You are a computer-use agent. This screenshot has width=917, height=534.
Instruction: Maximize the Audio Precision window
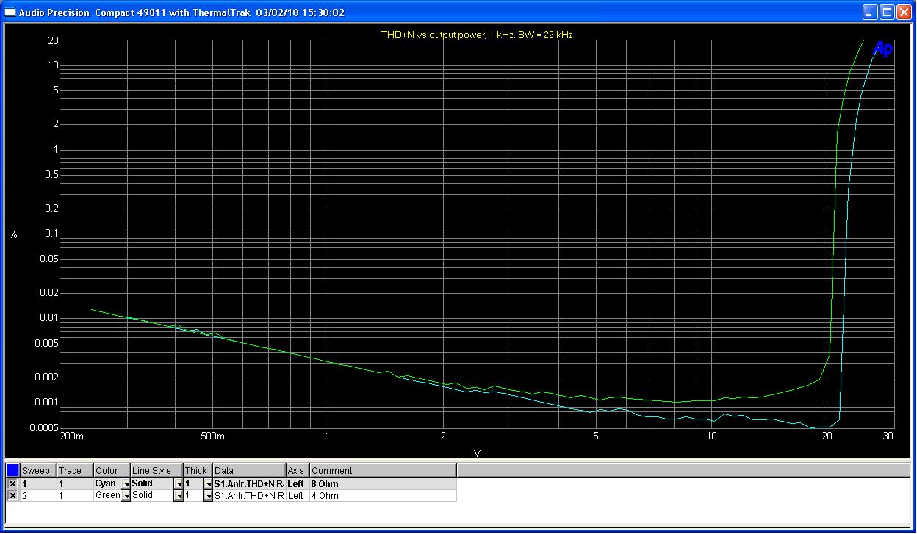pyautogui.click(x=887, y=12)
